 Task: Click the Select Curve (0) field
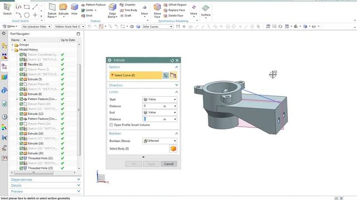click(136, 76)
